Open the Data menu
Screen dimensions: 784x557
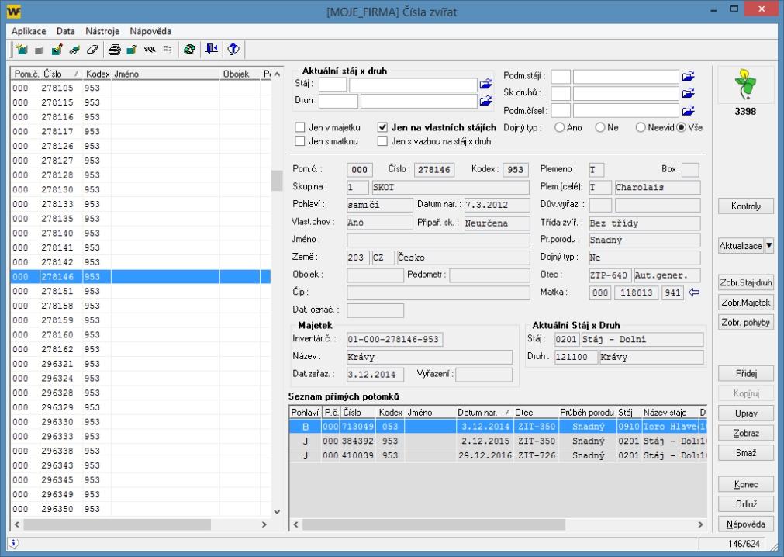pos(65,31)
